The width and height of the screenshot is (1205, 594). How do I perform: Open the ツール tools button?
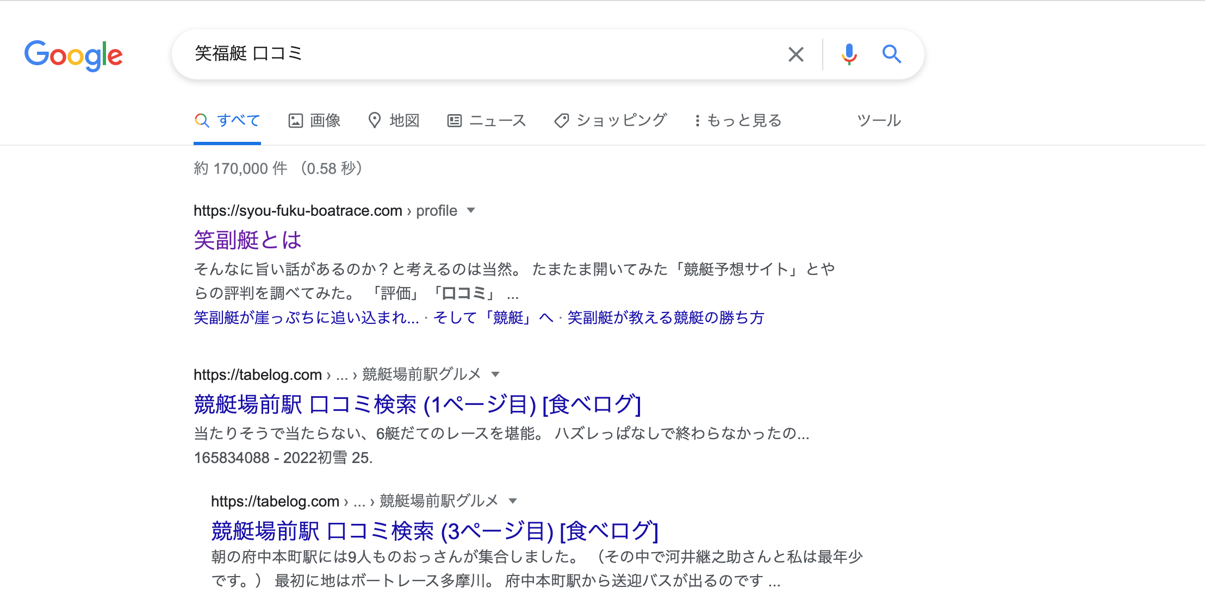coord(879,121)
